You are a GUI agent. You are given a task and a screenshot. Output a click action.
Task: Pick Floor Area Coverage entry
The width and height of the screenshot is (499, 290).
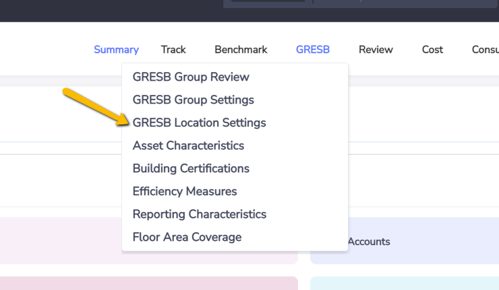coord(187,237)
